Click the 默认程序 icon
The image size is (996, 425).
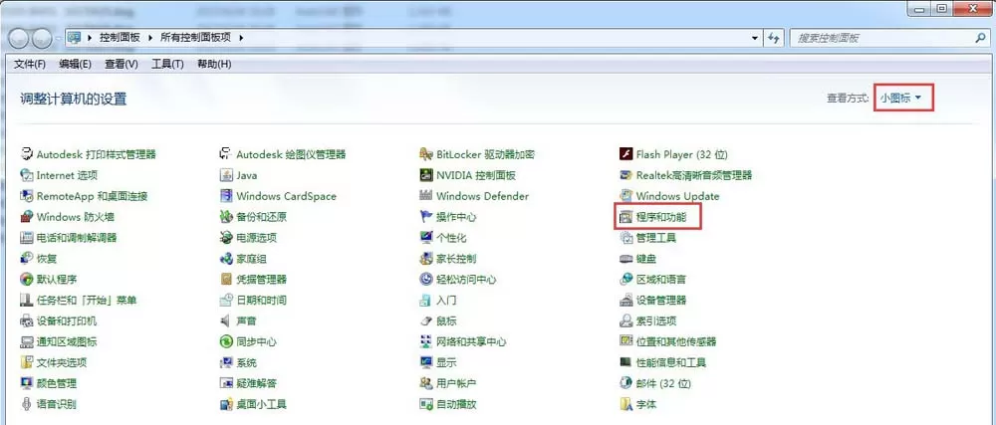click(x=26, y=279)
